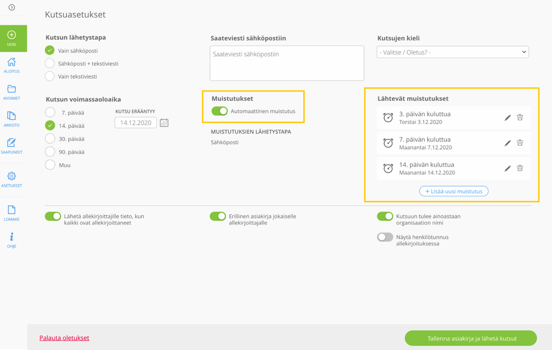
Task: Open Arkisto archive in sidebar
Action: (x=12, y=119)
